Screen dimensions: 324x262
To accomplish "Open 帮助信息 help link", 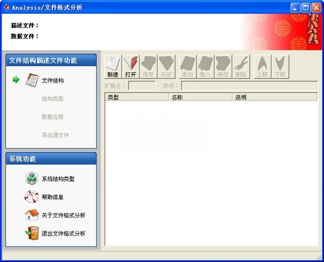I will tap(52, 197).
